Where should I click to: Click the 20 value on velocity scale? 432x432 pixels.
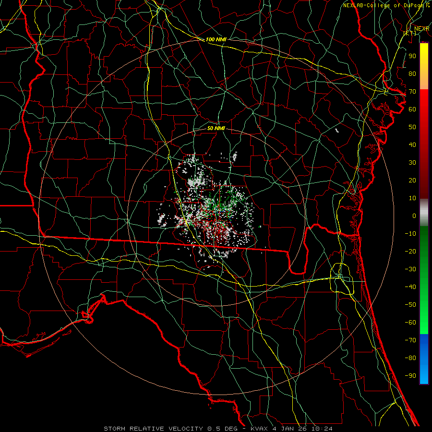coord(412,180)
